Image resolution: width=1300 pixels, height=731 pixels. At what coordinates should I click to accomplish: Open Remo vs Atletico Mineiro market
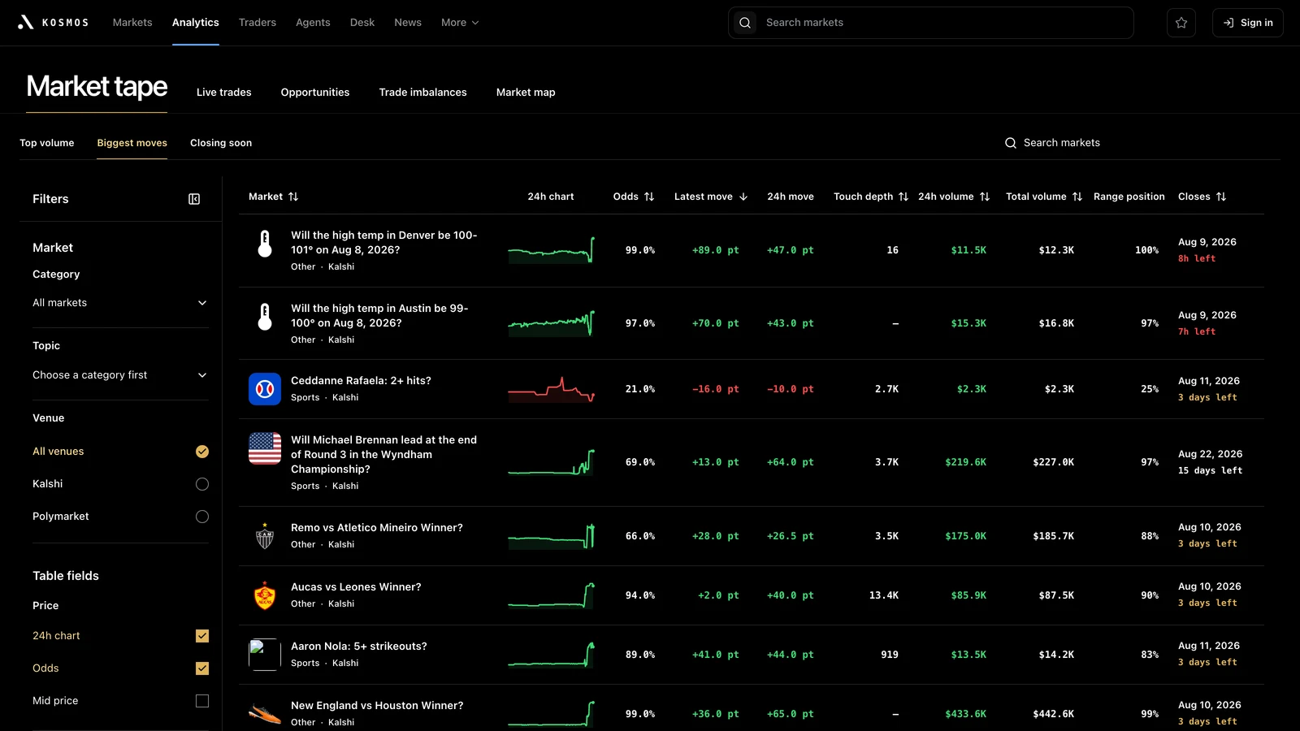click(x=377, y=528)
